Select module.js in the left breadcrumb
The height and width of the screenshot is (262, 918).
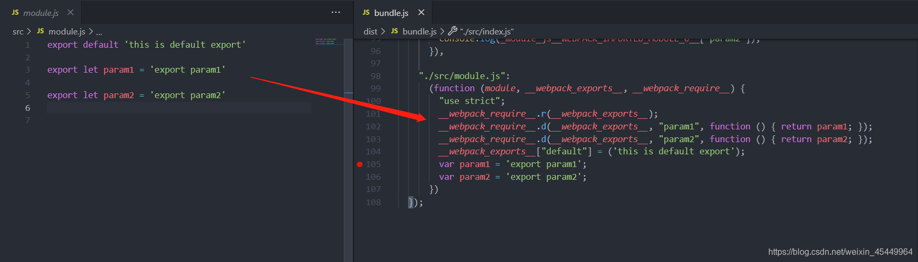tap(67, 32)
